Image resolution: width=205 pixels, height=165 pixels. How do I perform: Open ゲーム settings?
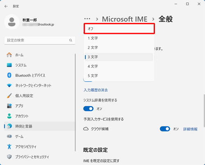[39, 136]
